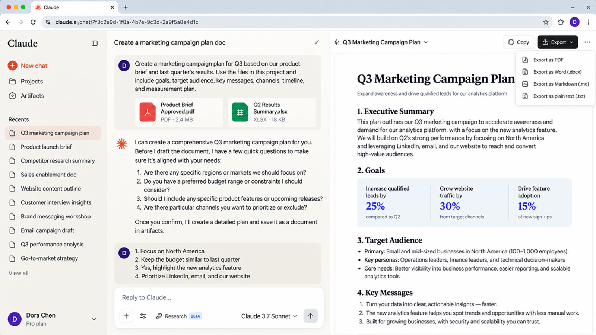The image size is (596, 335).
Task: Open Artifacts in the sidebar
Action: (x=26, y=96)
